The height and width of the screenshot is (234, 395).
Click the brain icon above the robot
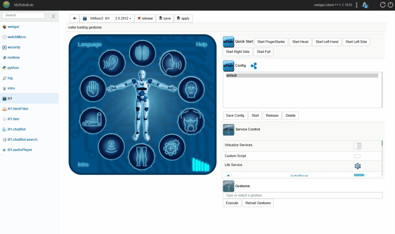click(142, 53)
